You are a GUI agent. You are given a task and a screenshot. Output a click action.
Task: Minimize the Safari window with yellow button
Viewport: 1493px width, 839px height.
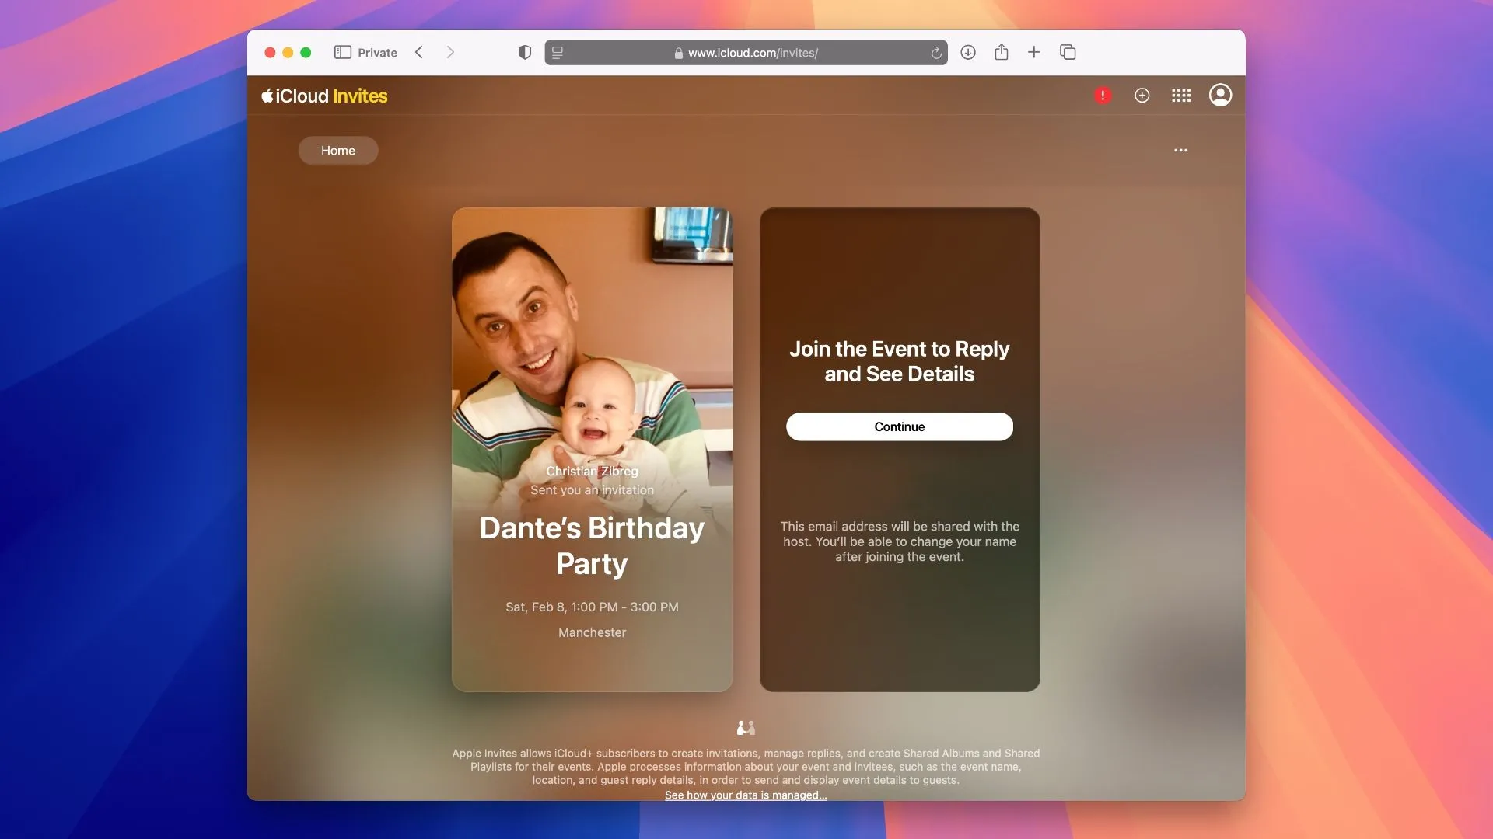tap(288, 52)
